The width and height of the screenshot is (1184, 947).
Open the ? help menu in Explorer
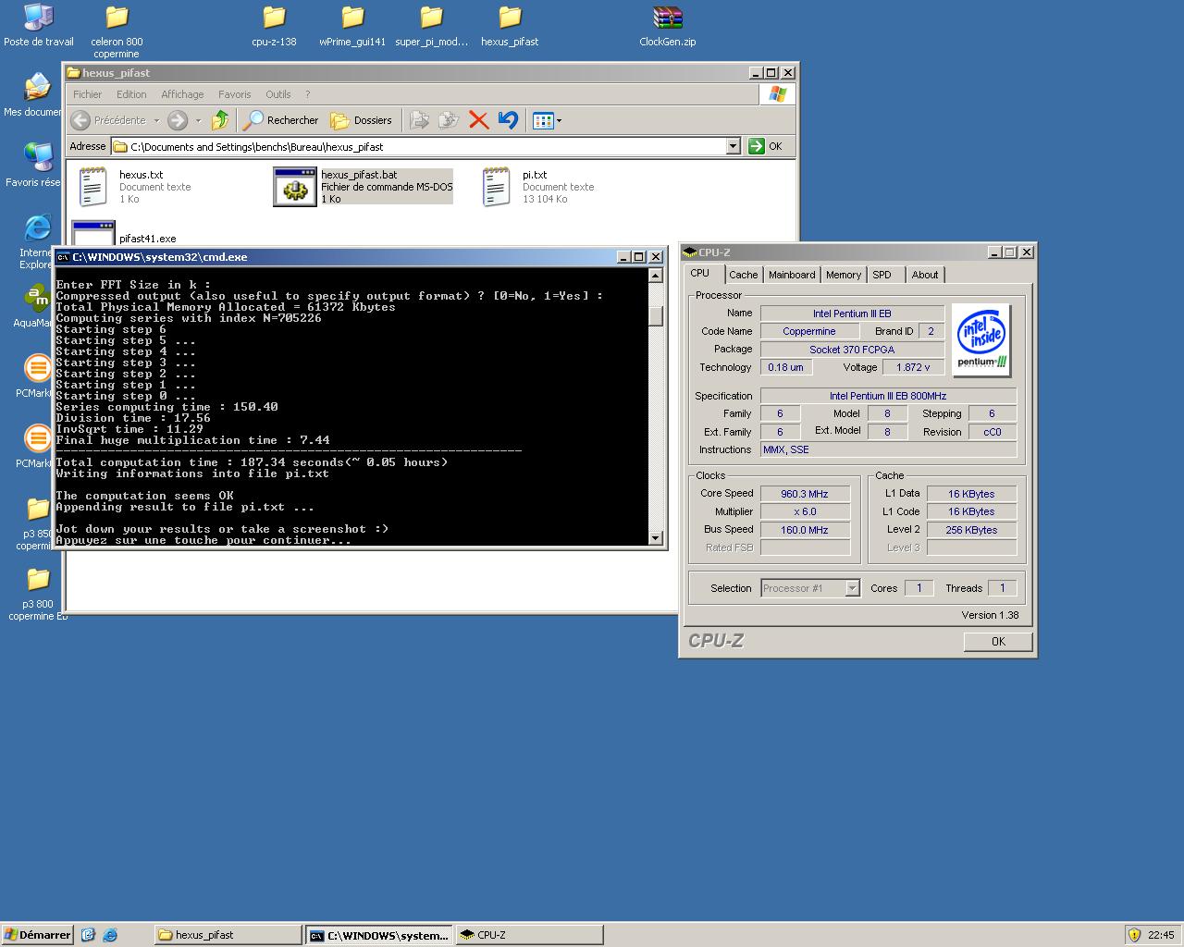(x=307, y=94)
